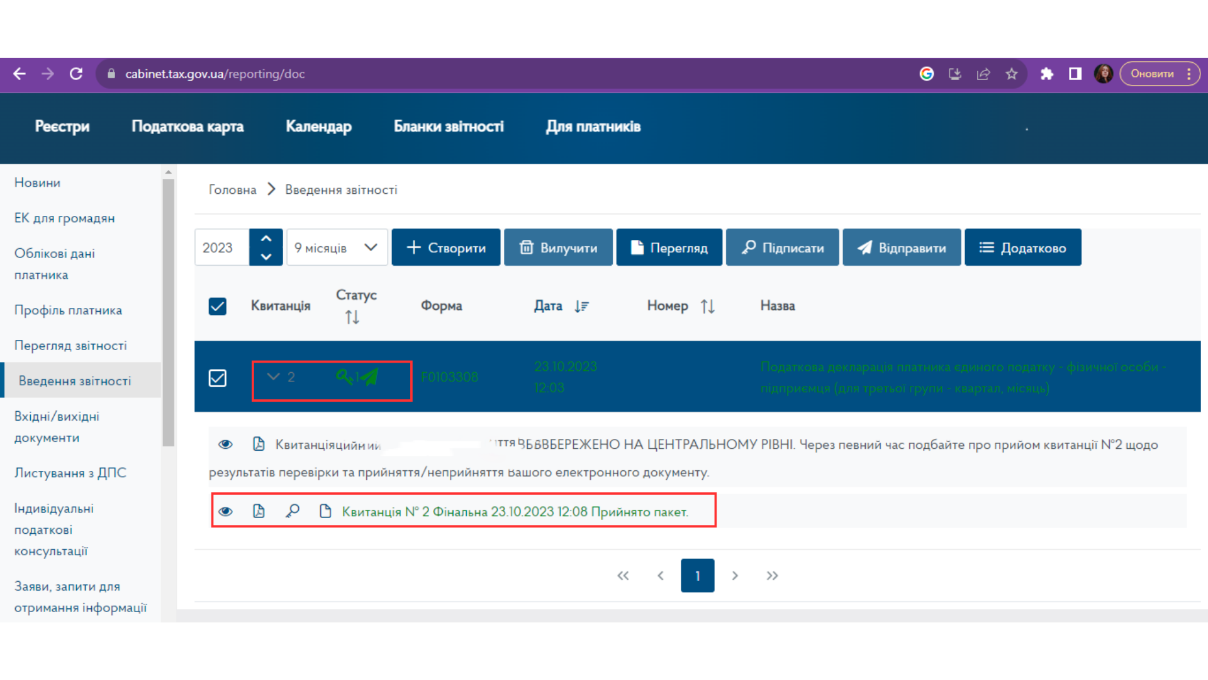Open ЕК для громадян sidebar item
The image size is (1208, 680).
pos(65,218)
